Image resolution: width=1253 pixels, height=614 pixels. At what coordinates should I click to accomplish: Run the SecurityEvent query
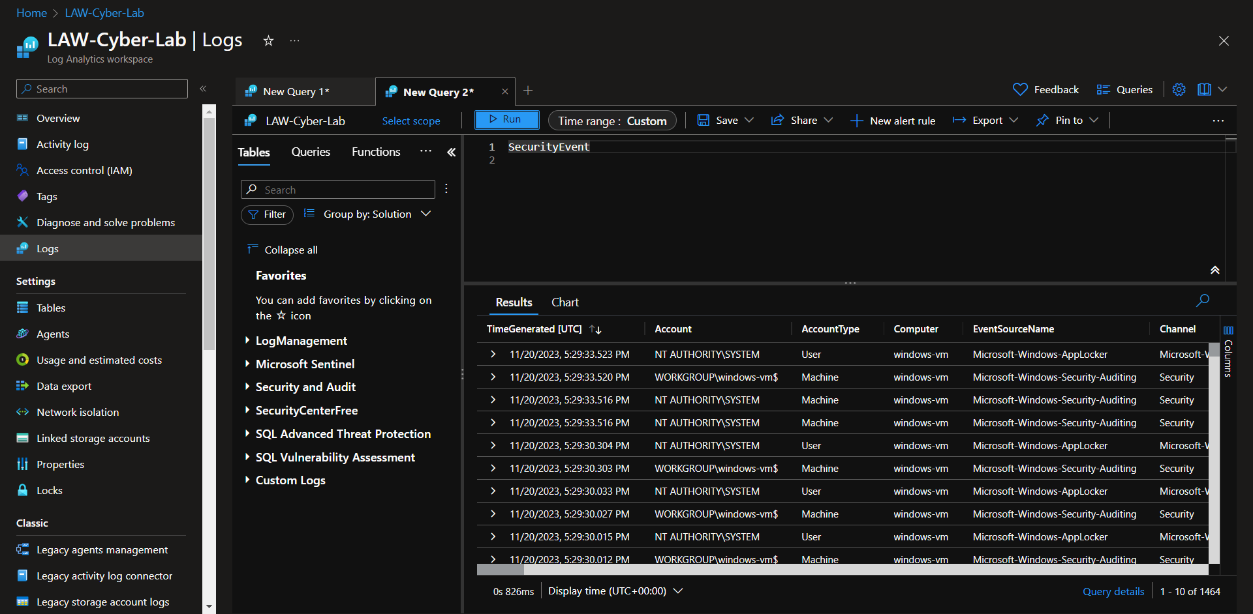click(x=506, y=120)
